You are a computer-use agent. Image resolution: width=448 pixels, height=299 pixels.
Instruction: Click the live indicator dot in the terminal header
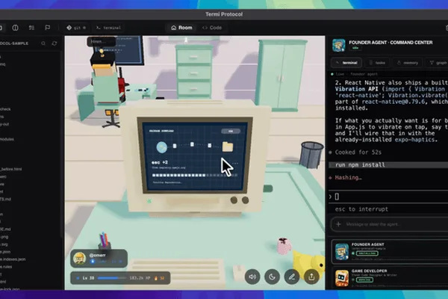pyautogui.click(x=332, y=74)
